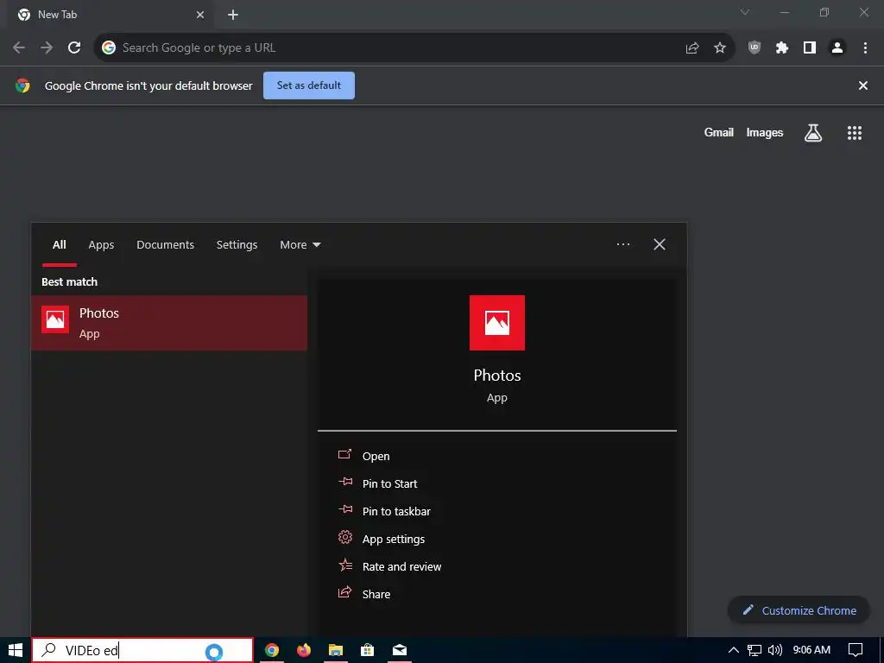884x663 pixels.
Task: Open the Extensions puzzle icon
Action: [x=782, y=48]
